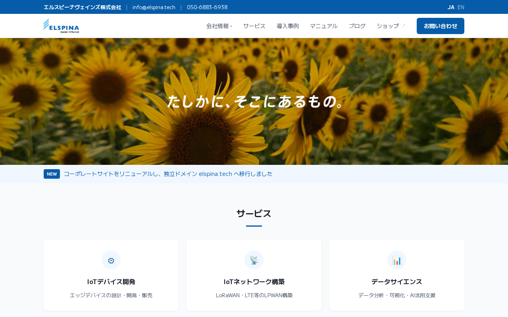Open the サービス menu item
Screen dimensions: 508x317
[x=254, y=26]
